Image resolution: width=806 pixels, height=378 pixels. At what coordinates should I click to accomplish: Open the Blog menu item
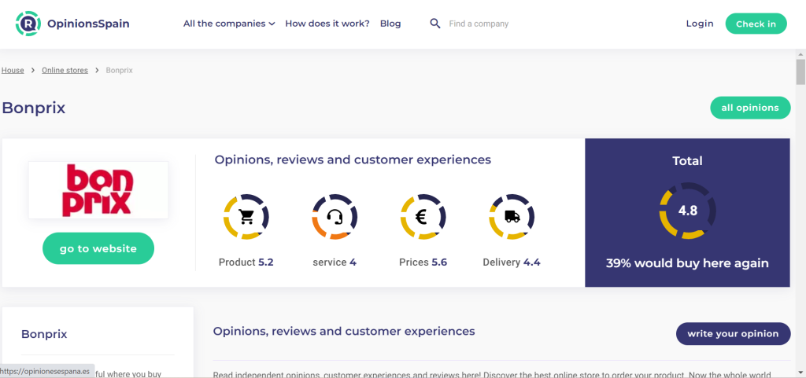coord(390,24)
